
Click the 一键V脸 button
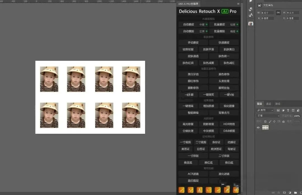[x=229, y=95]
